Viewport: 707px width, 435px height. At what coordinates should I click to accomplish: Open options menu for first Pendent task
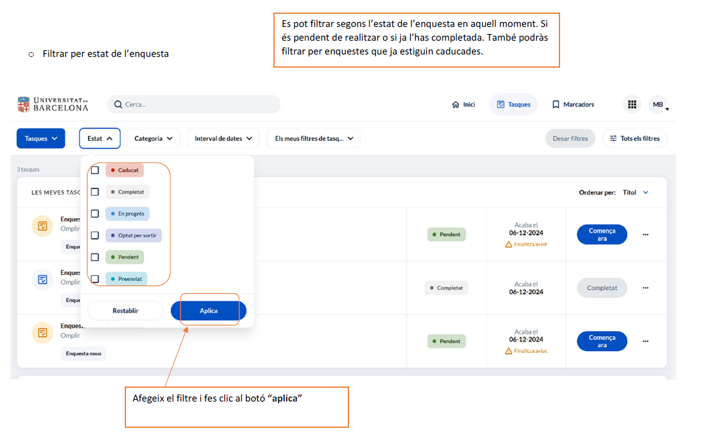click(x=645, y=235)
